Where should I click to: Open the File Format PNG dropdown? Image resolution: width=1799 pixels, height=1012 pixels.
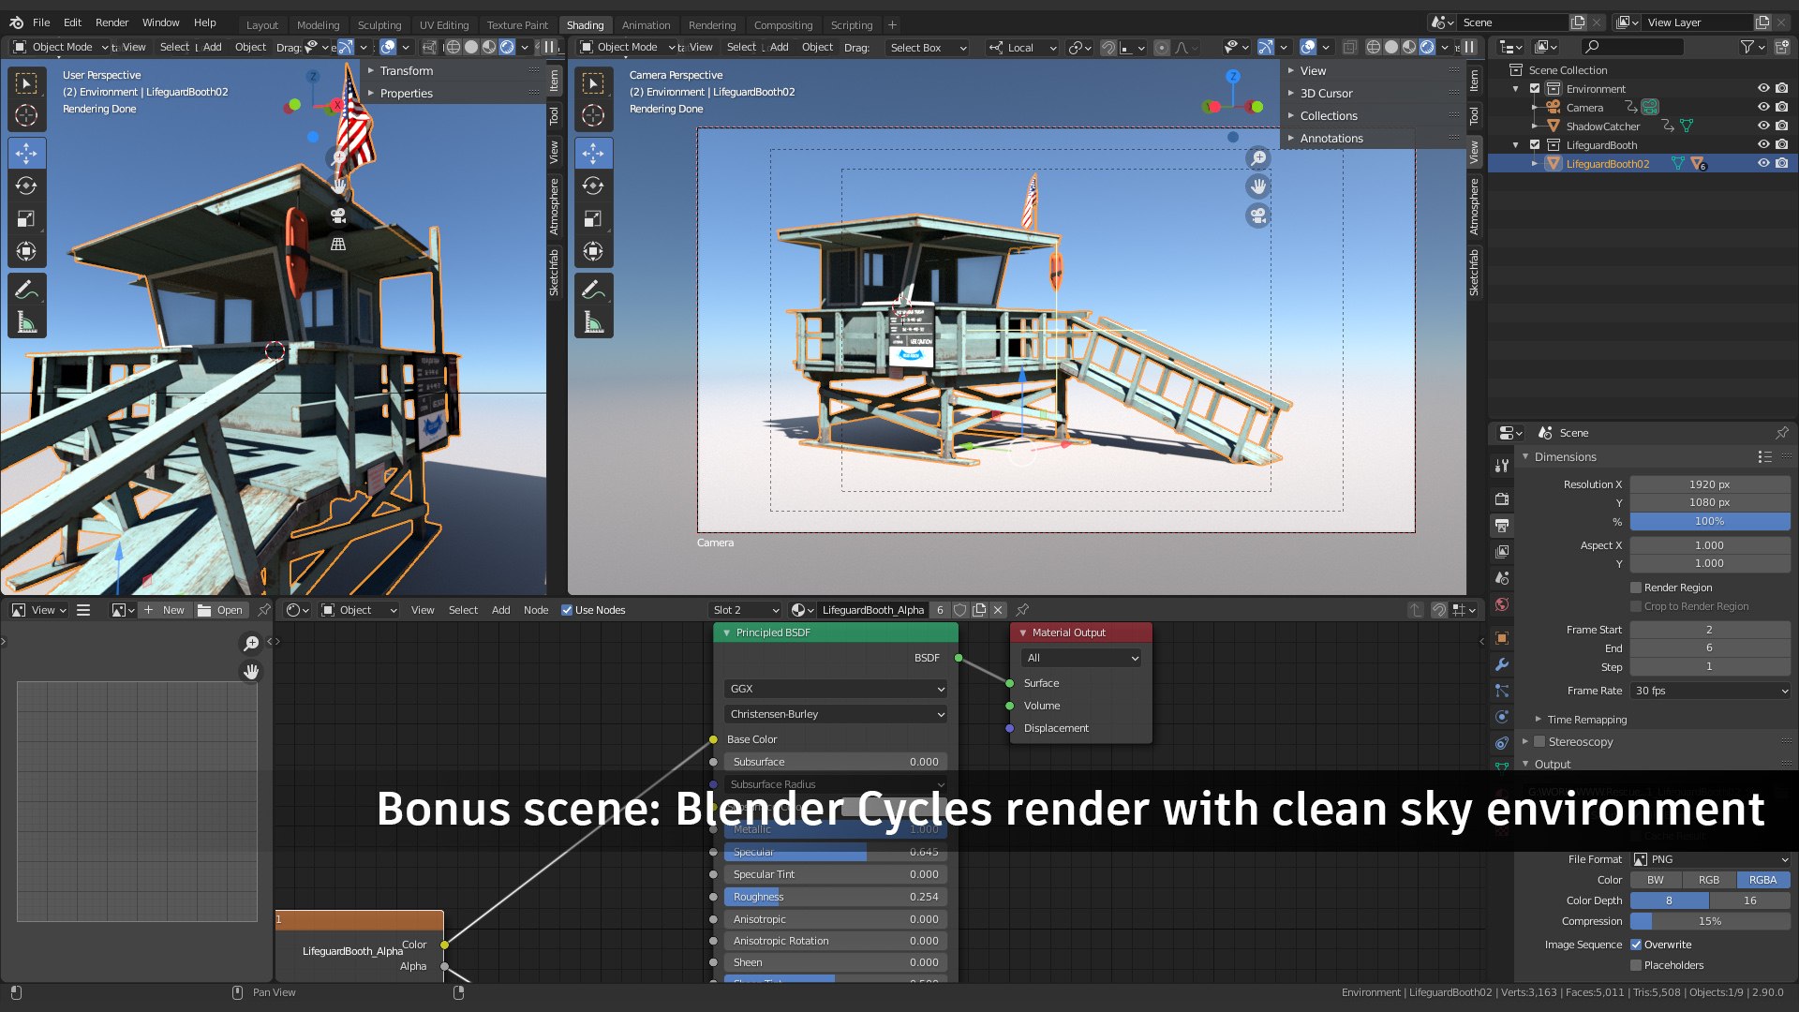[1710, 859]
